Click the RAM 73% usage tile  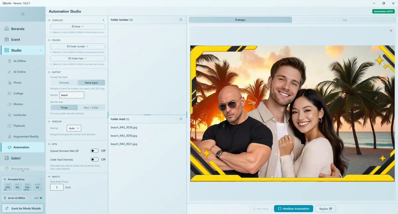(27, 187)
